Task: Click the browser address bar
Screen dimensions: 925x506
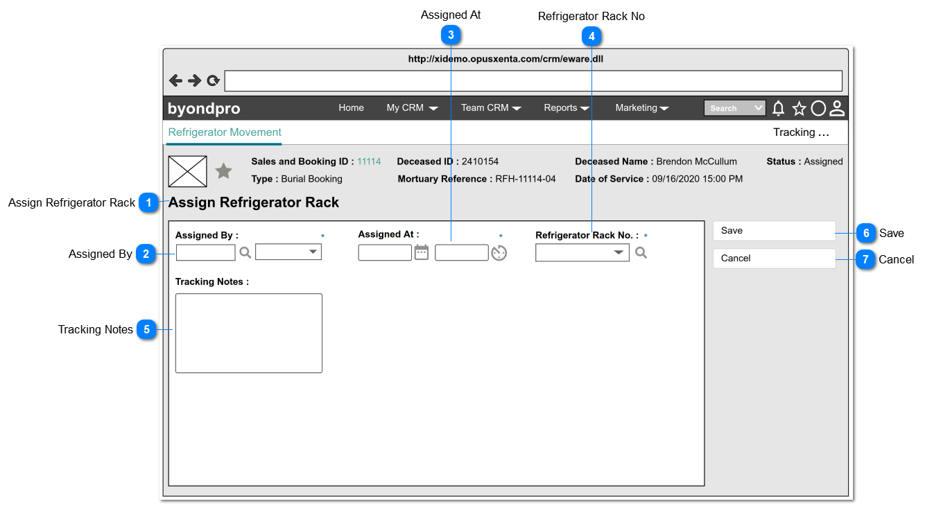Action: point(533,81)
